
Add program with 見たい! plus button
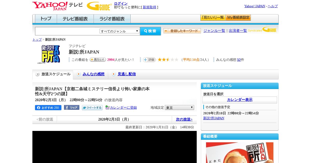[x=98, y=60]
